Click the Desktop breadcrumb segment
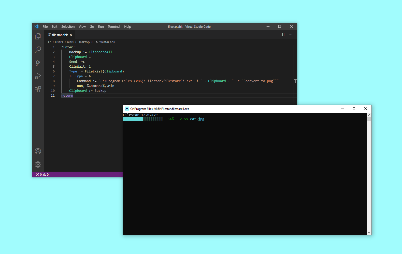 84,42
